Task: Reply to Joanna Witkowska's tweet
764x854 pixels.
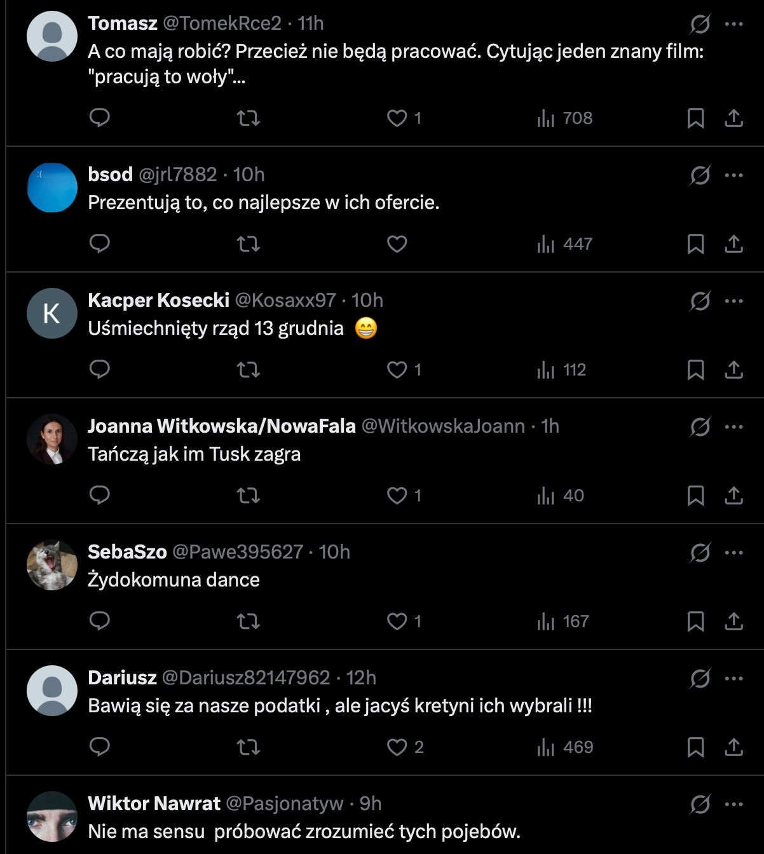Action: [100, 495]
